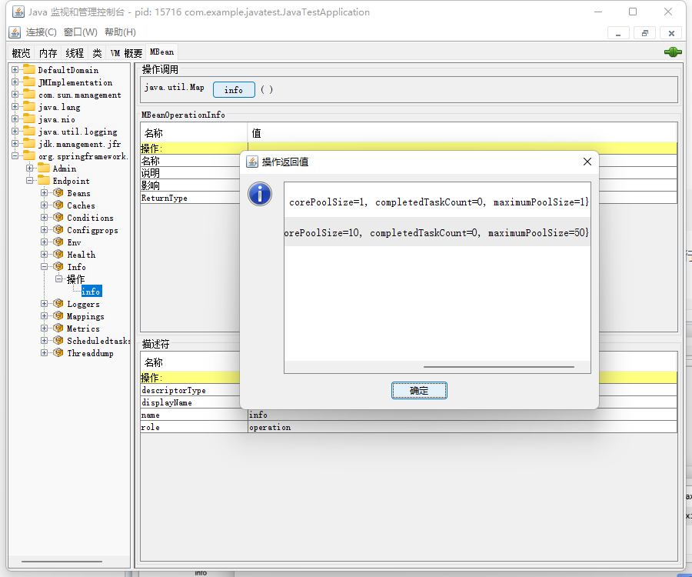The image size is (692, 577).
Task: Click the Health MBean icon
Action: click(x=58, y=255)
